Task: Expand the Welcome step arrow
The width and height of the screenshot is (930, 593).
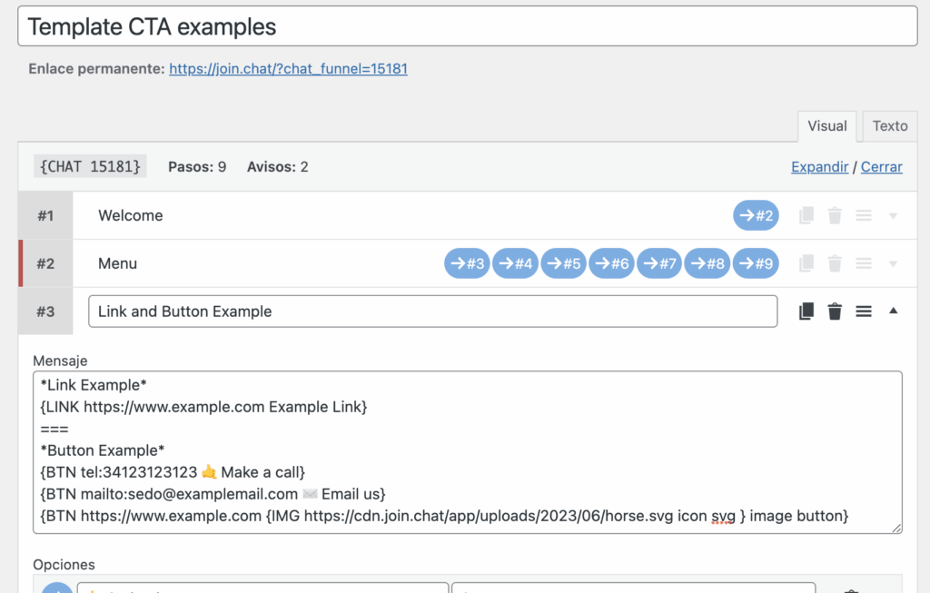Action: coord(893,216)
